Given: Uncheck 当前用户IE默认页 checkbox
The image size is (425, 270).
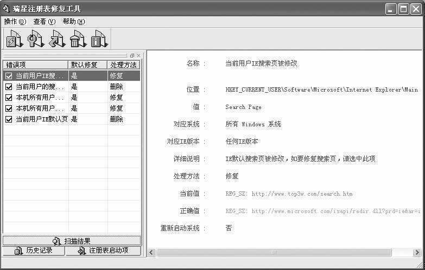Looking at the screenshot, I should 9,119.
